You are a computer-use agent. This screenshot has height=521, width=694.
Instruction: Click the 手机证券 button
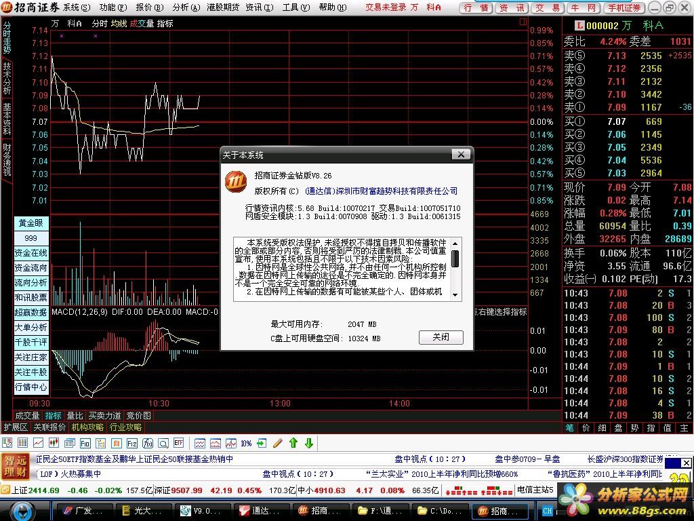[x=624, y=7]
